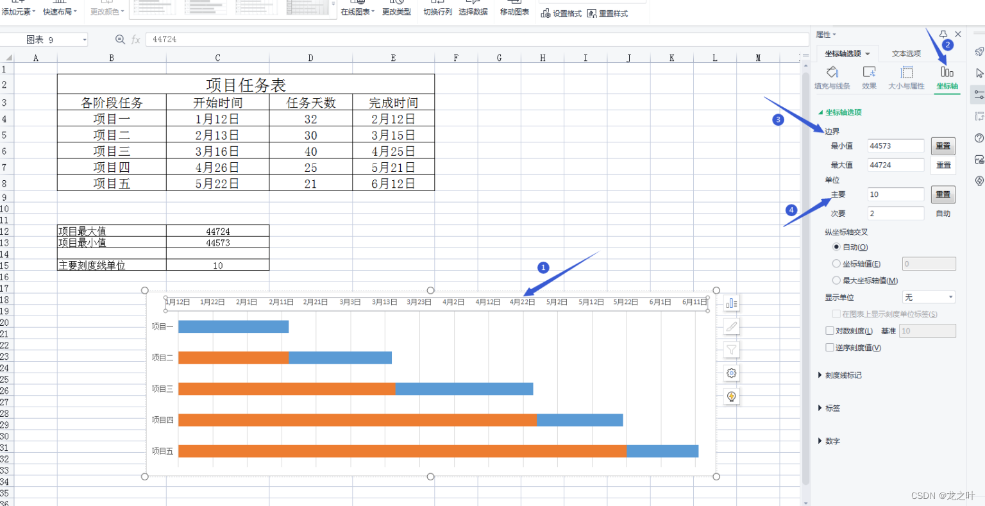985x506 pixels.
Task: Click the rocket icon in the right sidebar
Action: [979, 51]
